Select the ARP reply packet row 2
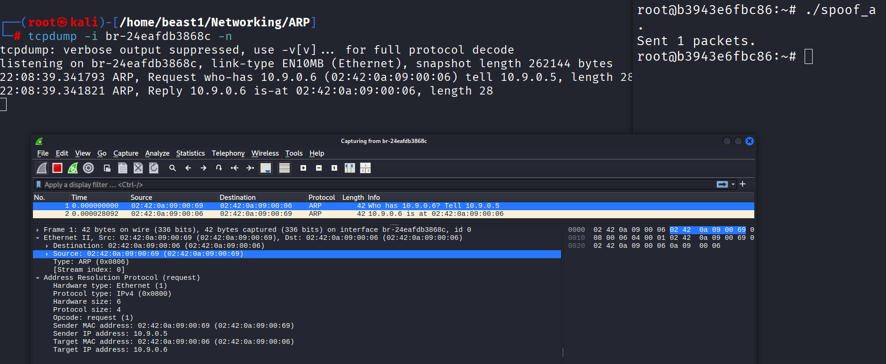Image resolution: width=886 pixels, height=364 pixels. (x=282, y=214)
